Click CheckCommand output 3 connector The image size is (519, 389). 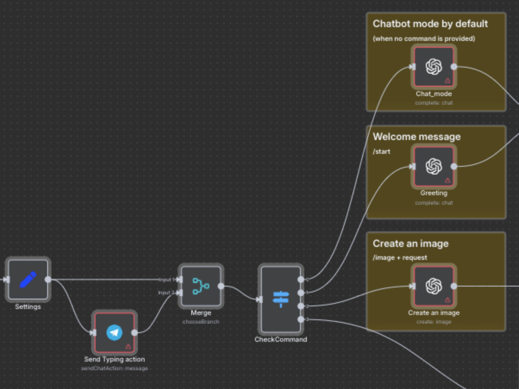[301, 319]
